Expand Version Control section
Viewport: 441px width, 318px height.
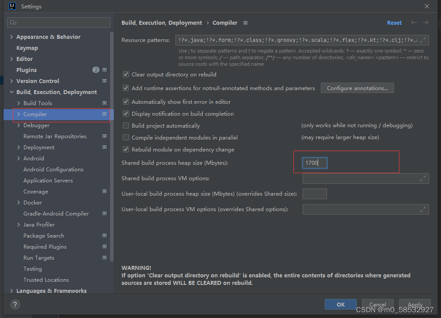[x=11, y=81]
